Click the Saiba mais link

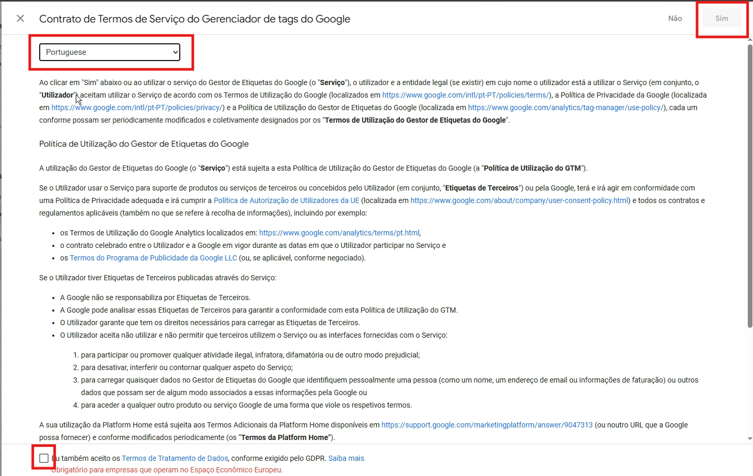coord(346,458)
